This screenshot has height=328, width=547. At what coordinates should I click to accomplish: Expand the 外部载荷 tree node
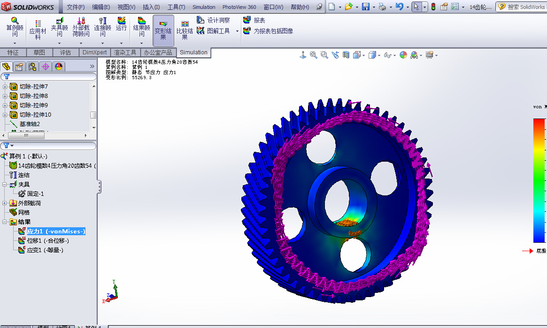point(5,203)
